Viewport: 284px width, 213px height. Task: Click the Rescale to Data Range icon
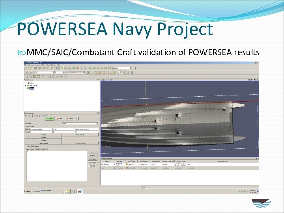point(34,73)
